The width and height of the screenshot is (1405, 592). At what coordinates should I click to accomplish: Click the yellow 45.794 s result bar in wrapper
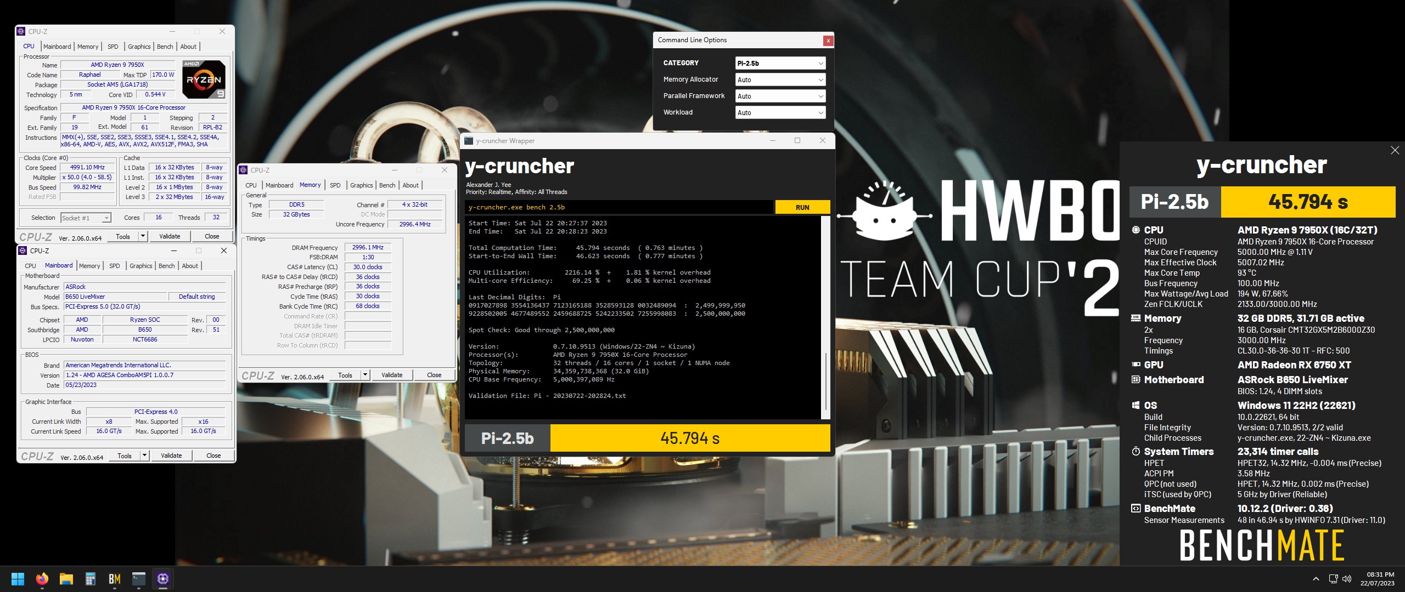[x=690, y=438]
